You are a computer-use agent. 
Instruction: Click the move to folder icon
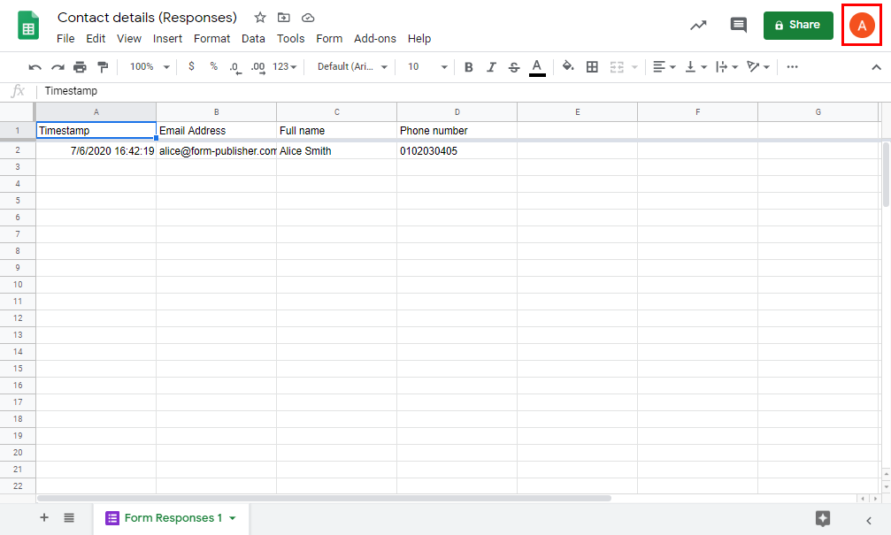[283, 18]
